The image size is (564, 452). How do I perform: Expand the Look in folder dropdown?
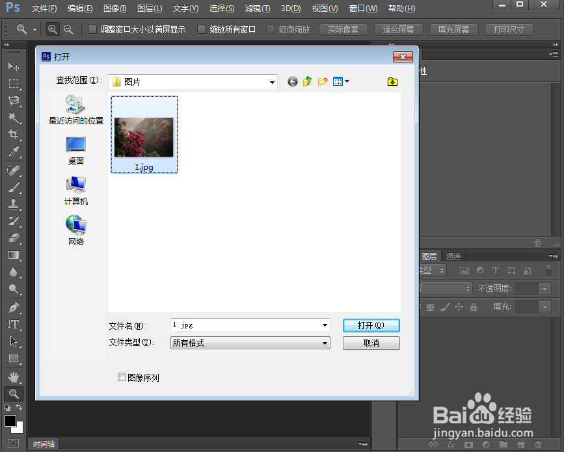pyautogui.click(x=273, y=82)
